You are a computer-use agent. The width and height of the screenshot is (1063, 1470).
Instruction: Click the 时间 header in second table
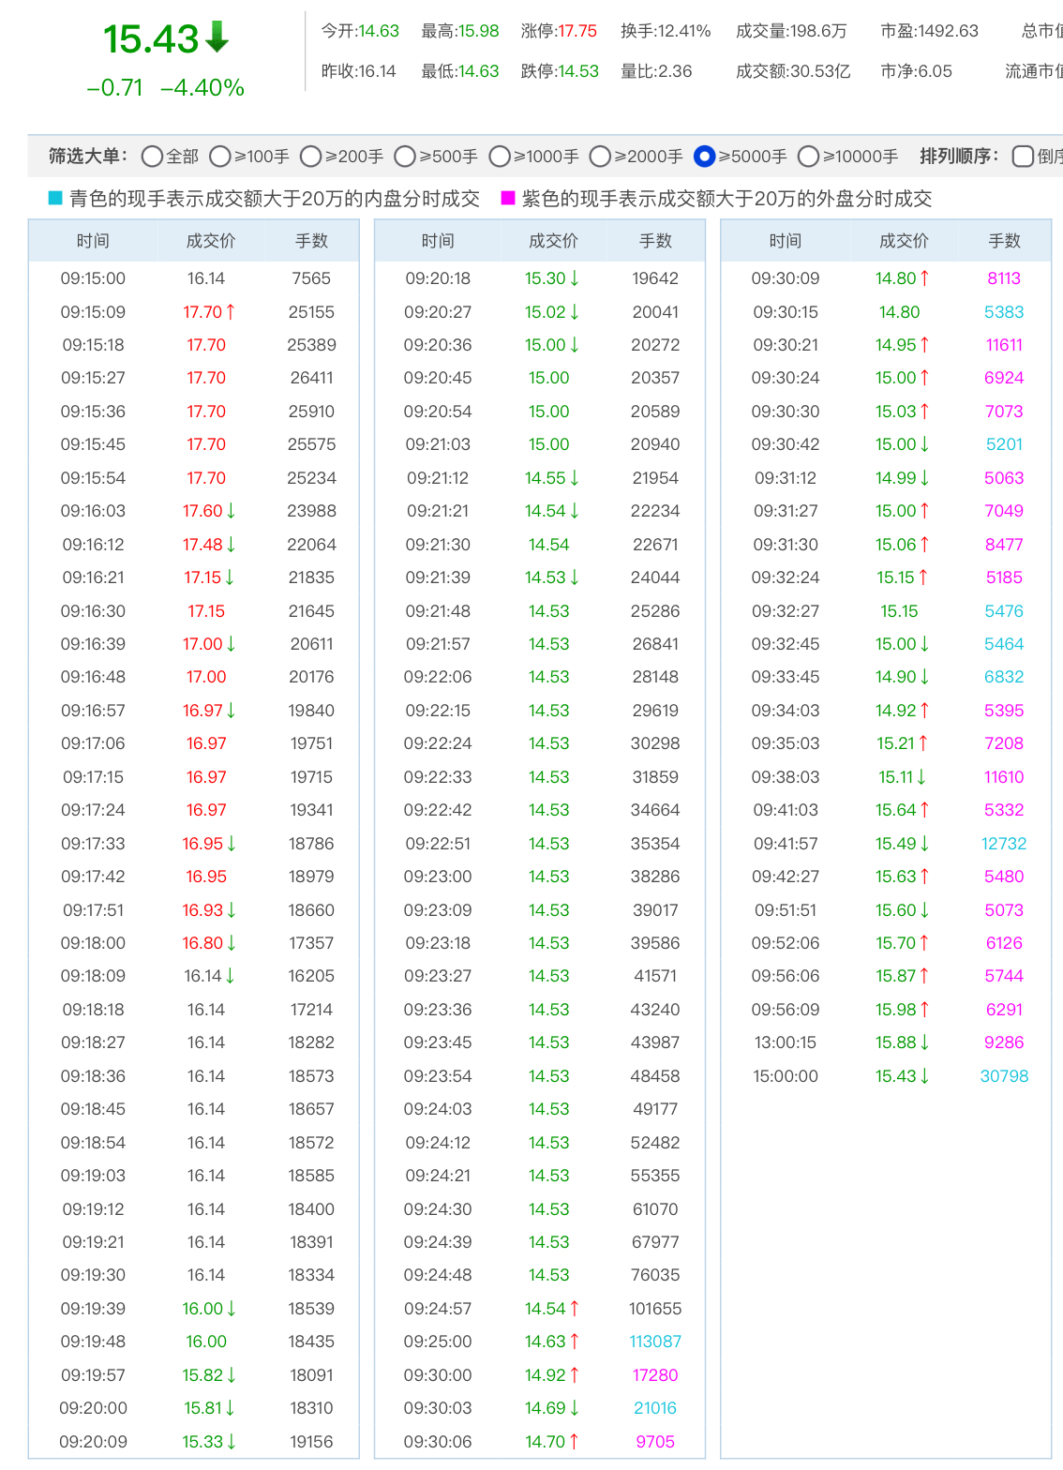[x=438, y=241]
